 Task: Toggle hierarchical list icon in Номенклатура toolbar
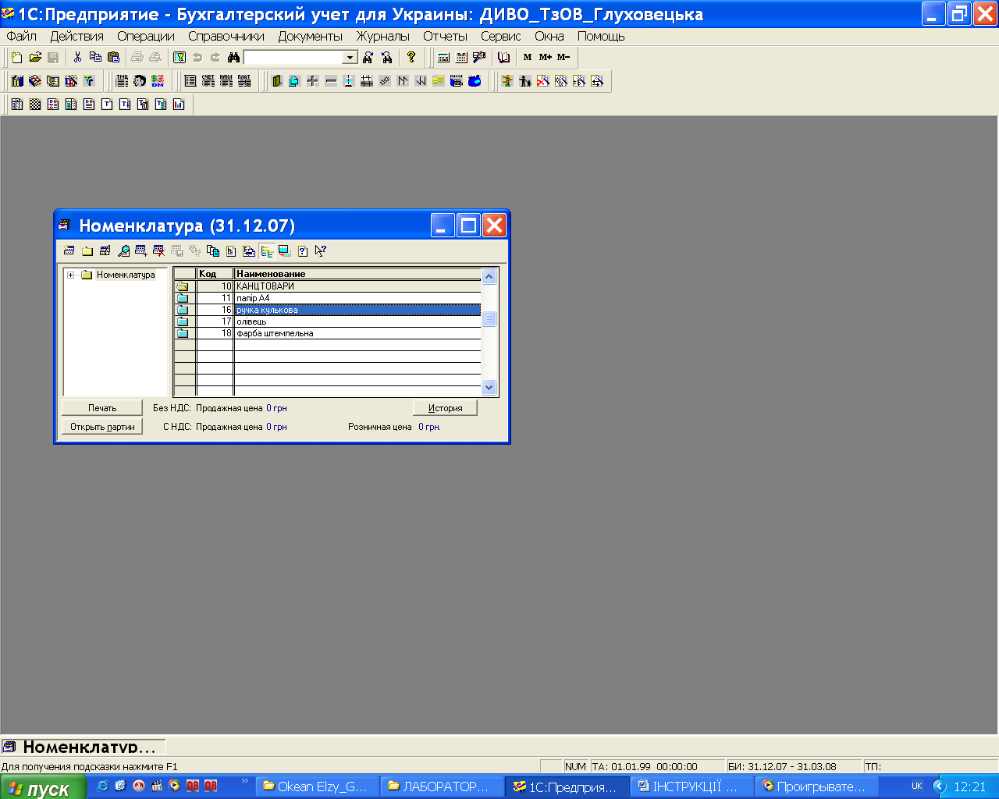click(x=267, y=250)
